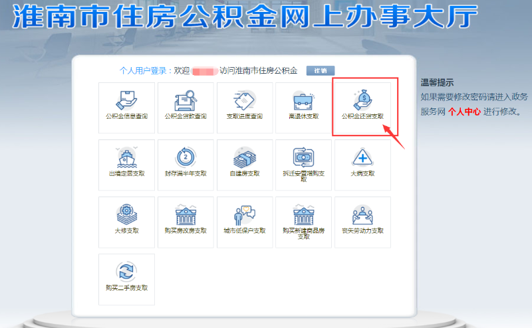The width and height of the screenshot is (532, 328).
Task: Select 出境定居支取 ship icon
Action: (x=126, y=157)
